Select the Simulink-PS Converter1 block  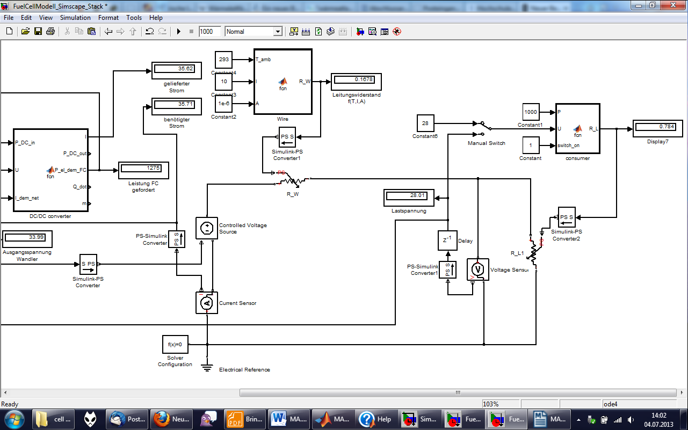point(287,136)
